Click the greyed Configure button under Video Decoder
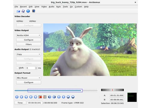Viewport: 150px width, 108px height. coord(28,25)
